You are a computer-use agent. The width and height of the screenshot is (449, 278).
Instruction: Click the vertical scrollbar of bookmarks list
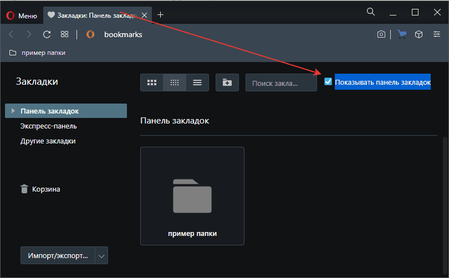pos(445,206)
